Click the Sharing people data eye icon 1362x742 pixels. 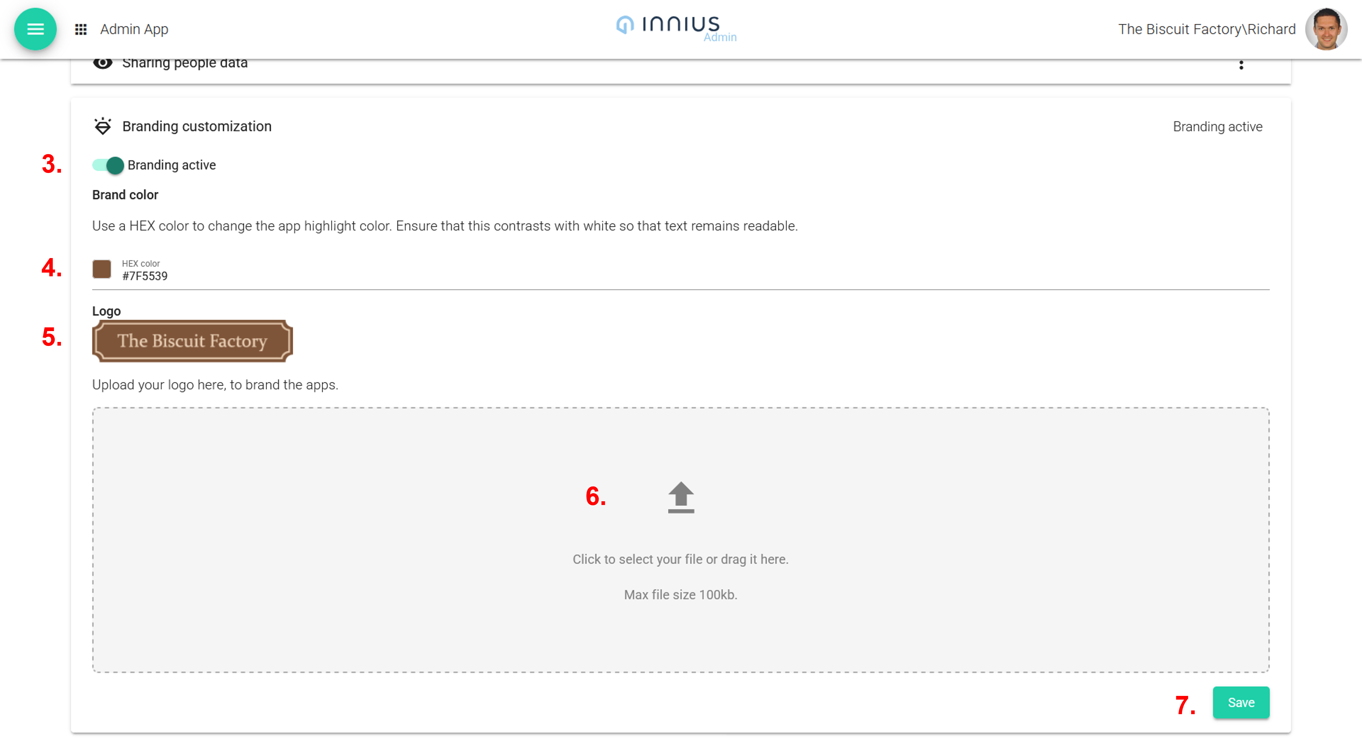coord(102,63)
